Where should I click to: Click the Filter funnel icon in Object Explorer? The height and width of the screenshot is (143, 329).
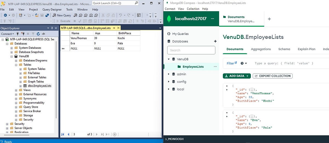pyautogui.click(x=33, y=34)
